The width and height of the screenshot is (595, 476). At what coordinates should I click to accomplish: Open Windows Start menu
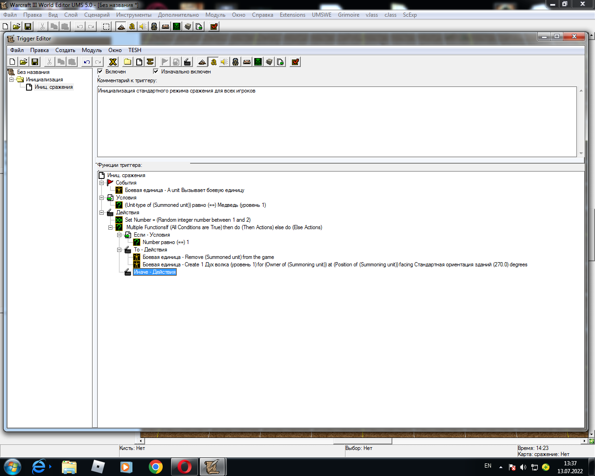[x=13, y=467]
